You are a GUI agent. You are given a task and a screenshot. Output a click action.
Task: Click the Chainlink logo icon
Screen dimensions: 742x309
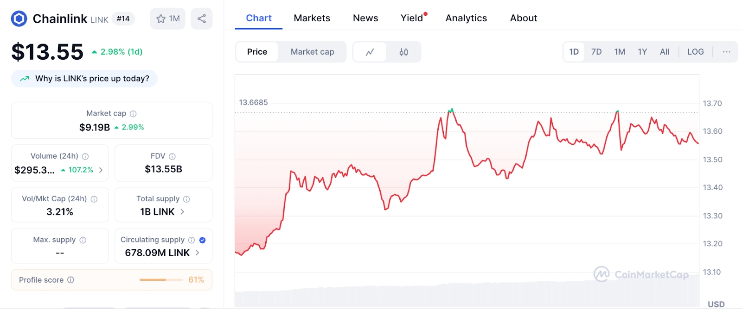point(19,19)
